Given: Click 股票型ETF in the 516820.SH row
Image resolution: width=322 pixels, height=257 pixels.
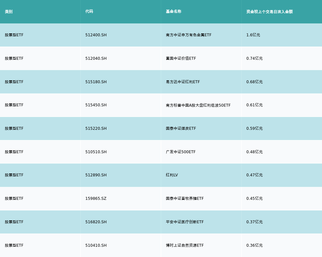Looking at the screenshot, I should tap(14, 222).
